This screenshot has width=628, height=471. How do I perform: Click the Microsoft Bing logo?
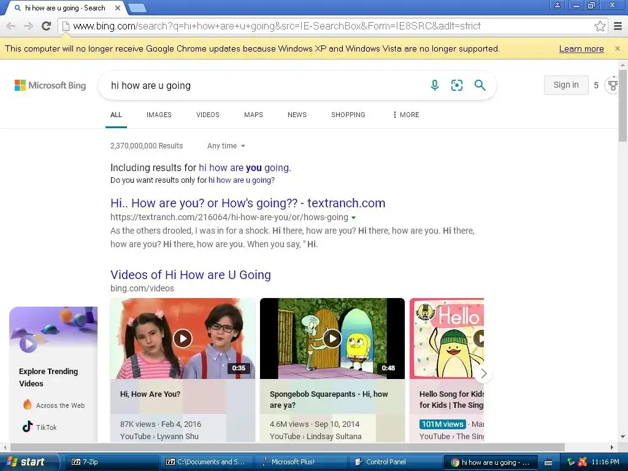[50, 85]
